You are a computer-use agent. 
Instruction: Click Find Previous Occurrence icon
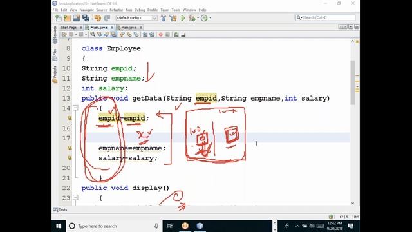[x=100, y=34]
